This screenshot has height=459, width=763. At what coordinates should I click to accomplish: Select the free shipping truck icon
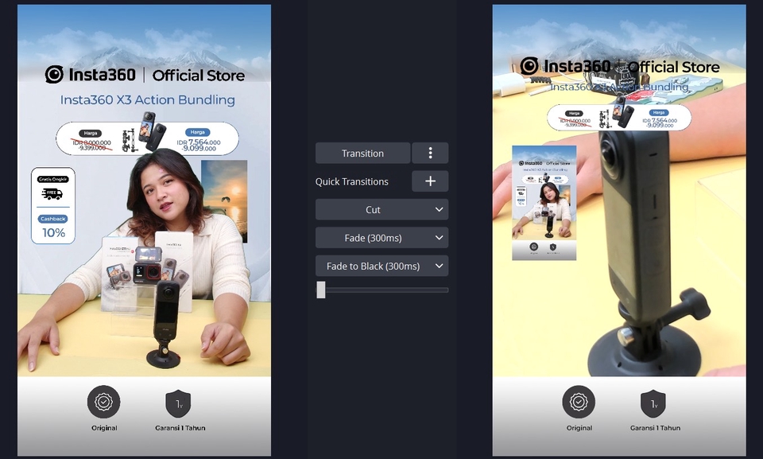pos(52,193)
